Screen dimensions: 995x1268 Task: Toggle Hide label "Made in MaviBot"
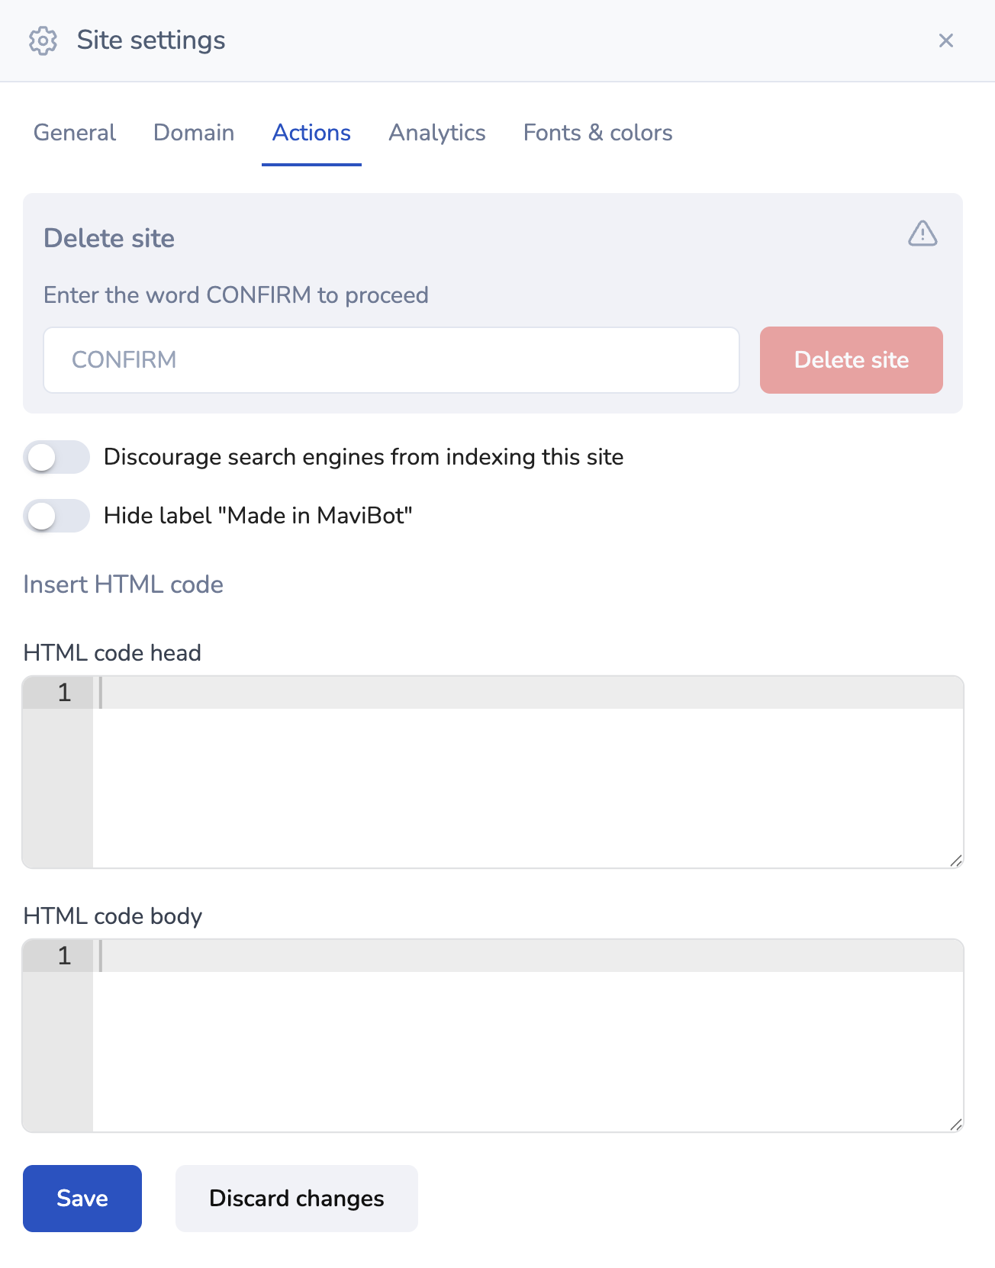point(56,516)
